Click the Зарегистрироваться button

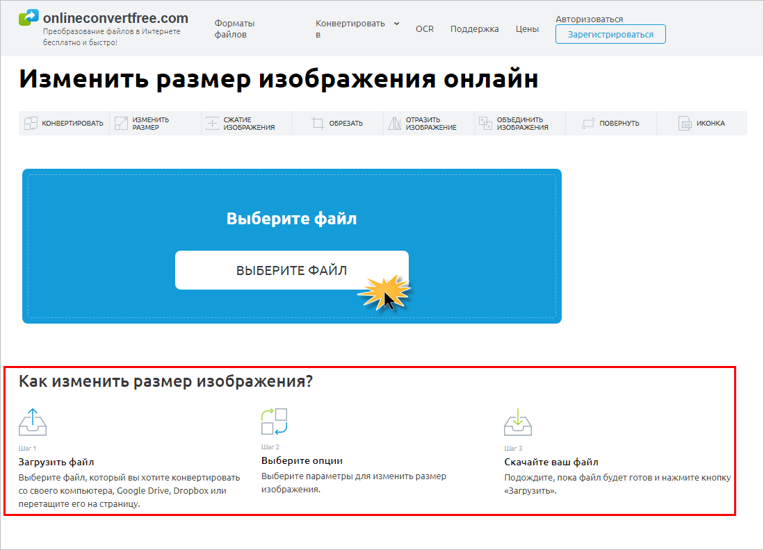click(x=610, y=35)
